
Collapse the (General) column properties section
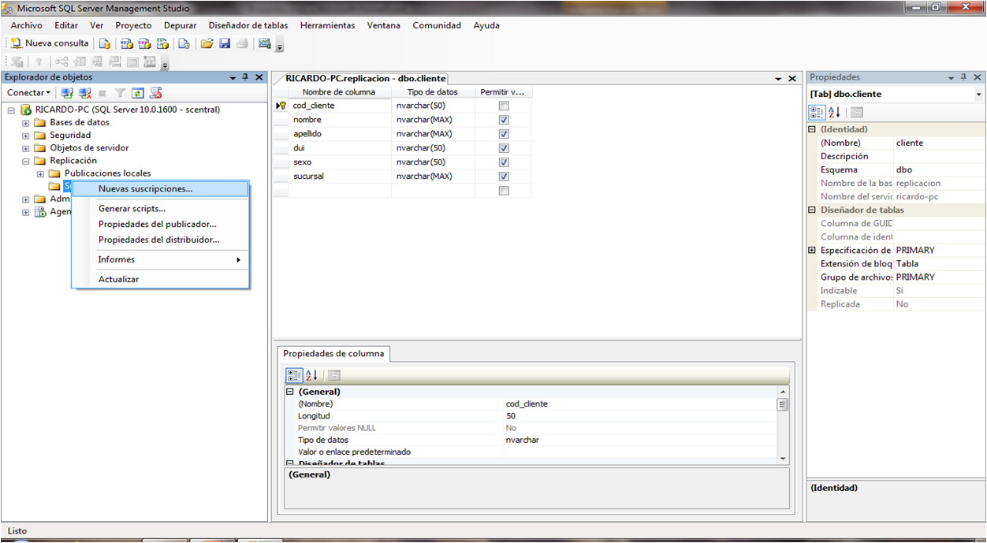[x=289, y=392]
